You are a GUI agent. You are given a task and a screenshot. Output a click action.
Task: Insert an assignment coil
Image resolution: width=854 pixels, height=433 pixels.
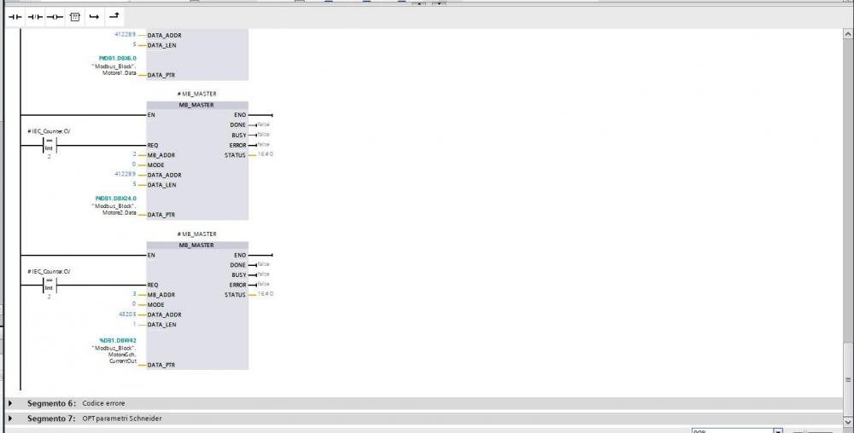[x=55, y=17]
